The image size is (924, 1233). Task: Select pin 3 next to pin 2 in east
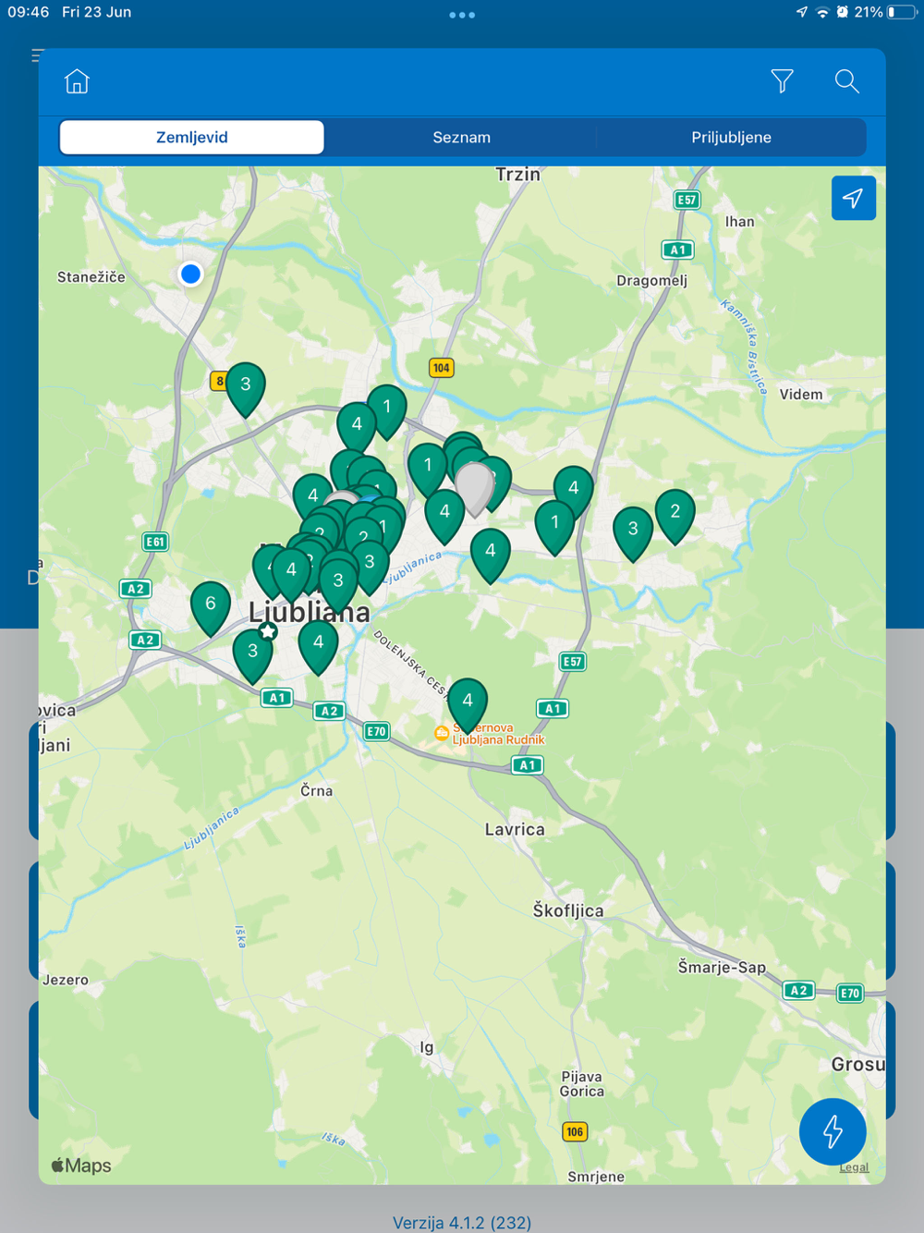click(633, 533)
